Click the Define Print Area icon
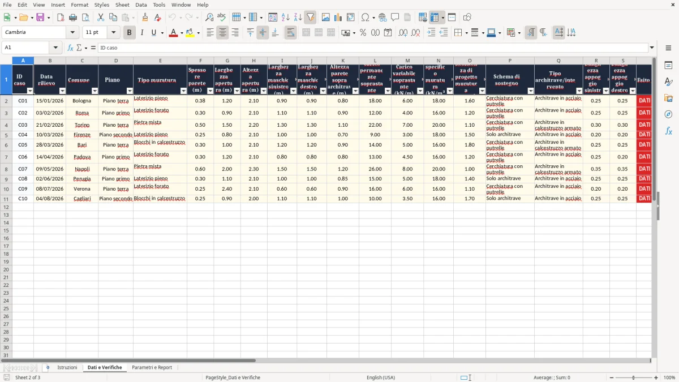This screenshot has height=382, width=679. coord(423,18)
